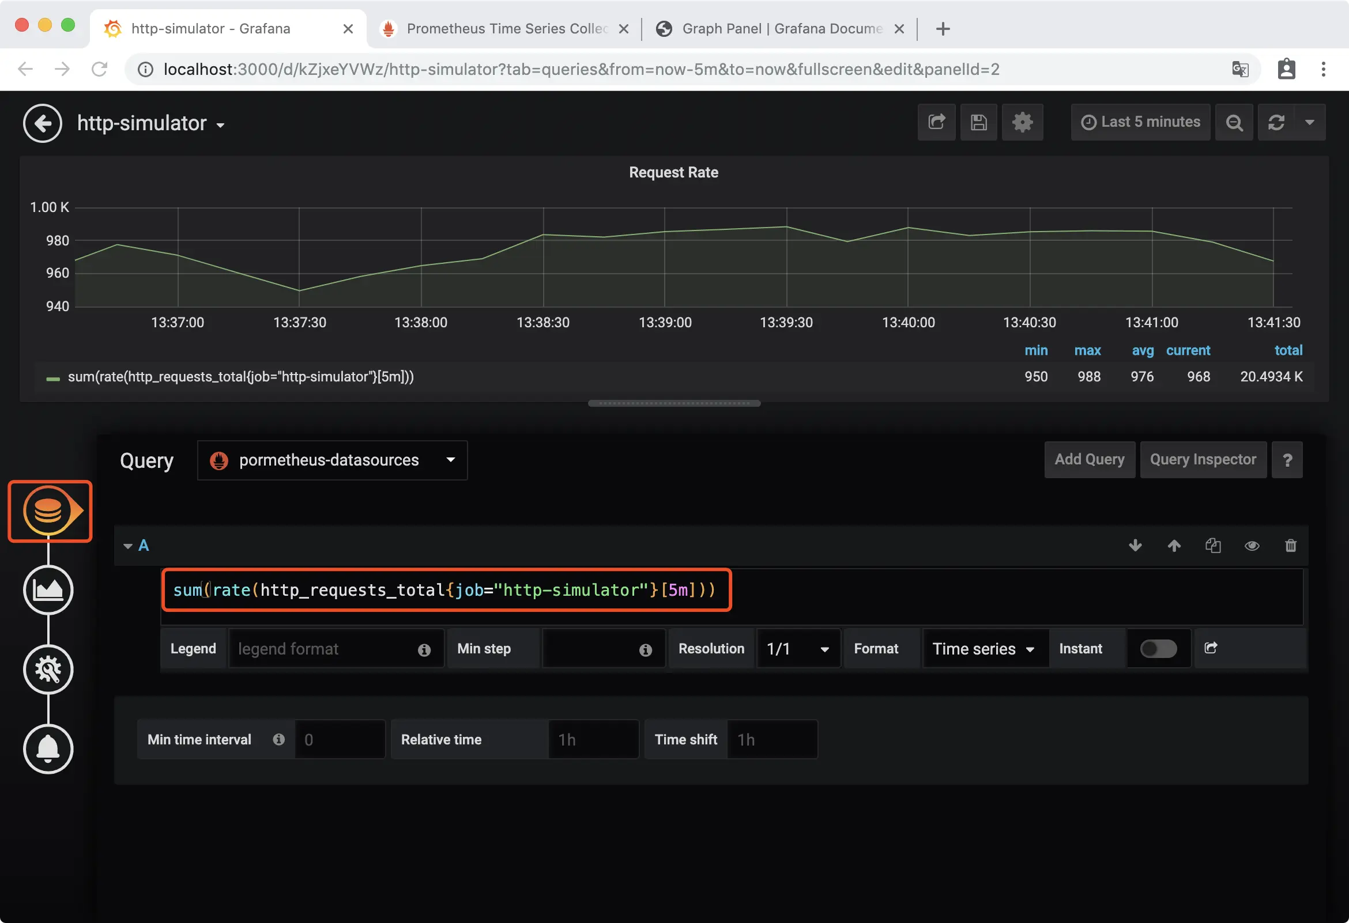The image size is (1349, 923).
Task: Click the green series color swatch in legend
Action: [x=53, y=379]
